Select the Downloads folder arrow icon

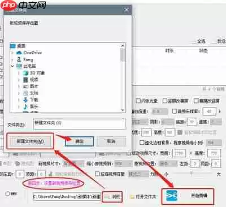(25, 100)
